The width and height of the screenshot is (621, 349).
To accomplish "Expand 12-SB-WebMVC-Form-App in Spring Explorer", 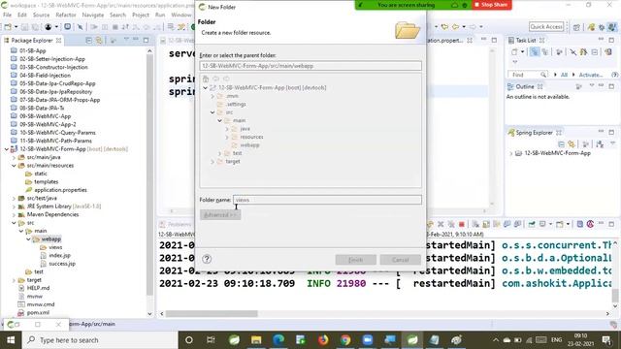I will point(510,153).
